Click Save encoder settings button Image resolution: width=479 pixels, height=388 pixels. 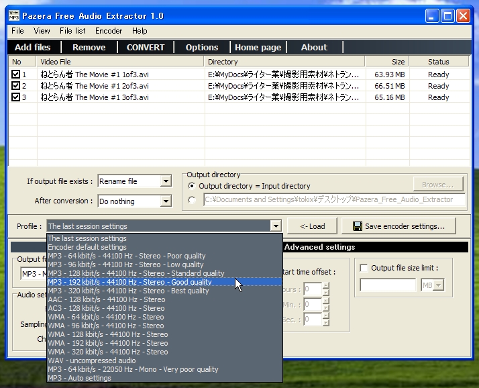pos(398,226)
